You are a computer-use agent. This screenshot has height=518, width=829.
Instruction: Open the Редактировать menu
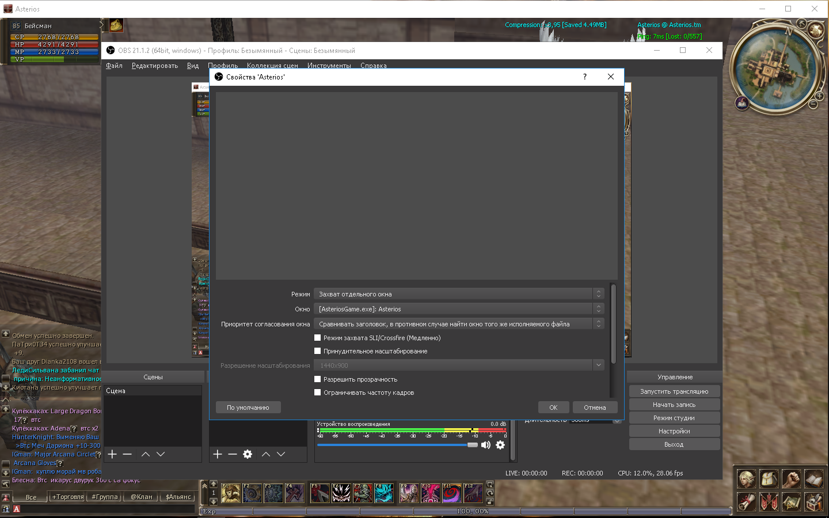pos(155,66)
